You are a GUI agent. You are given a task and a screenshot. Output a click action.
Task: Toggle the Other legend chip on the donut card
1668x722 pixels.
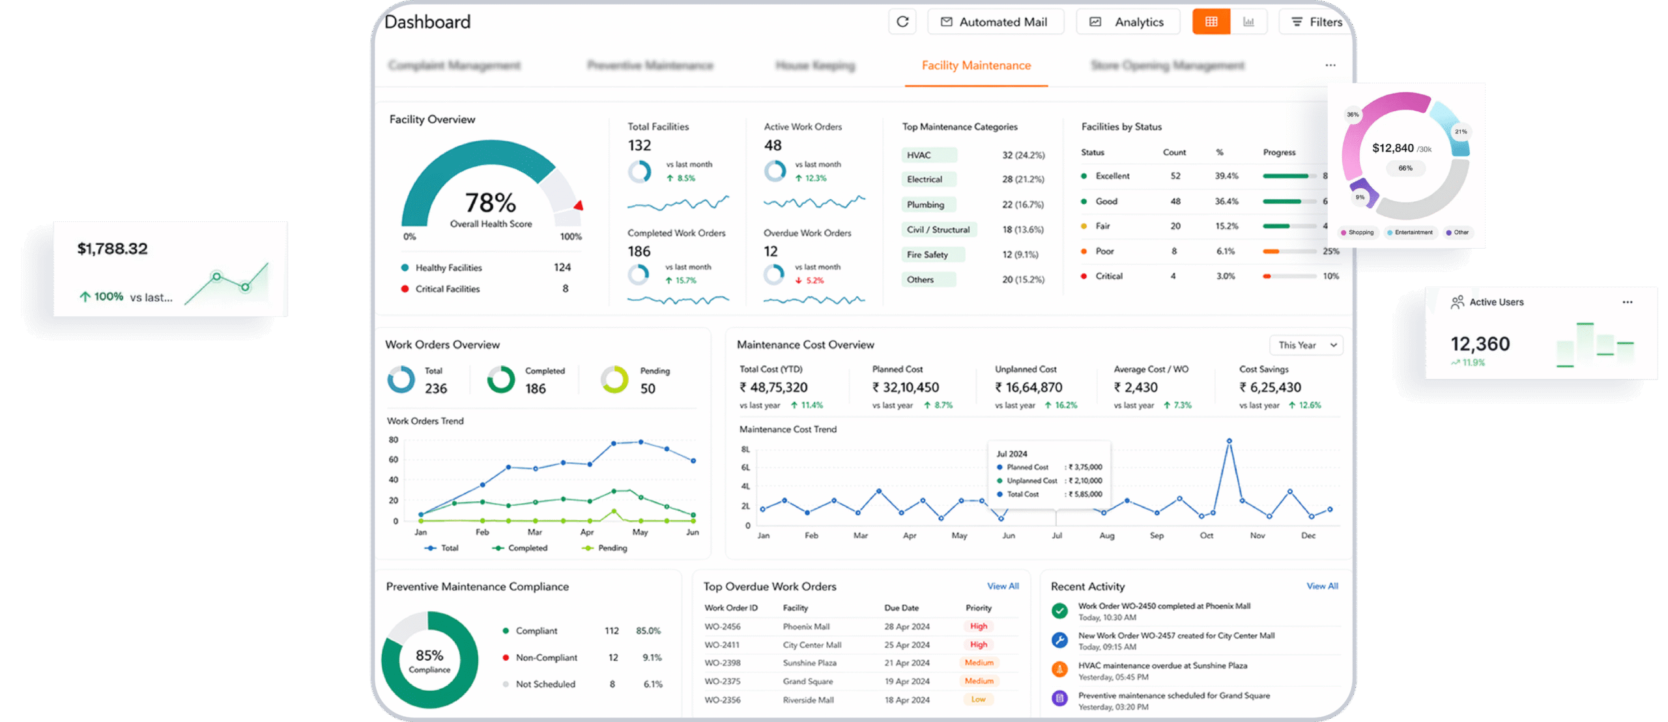[x=1458, y=232]
